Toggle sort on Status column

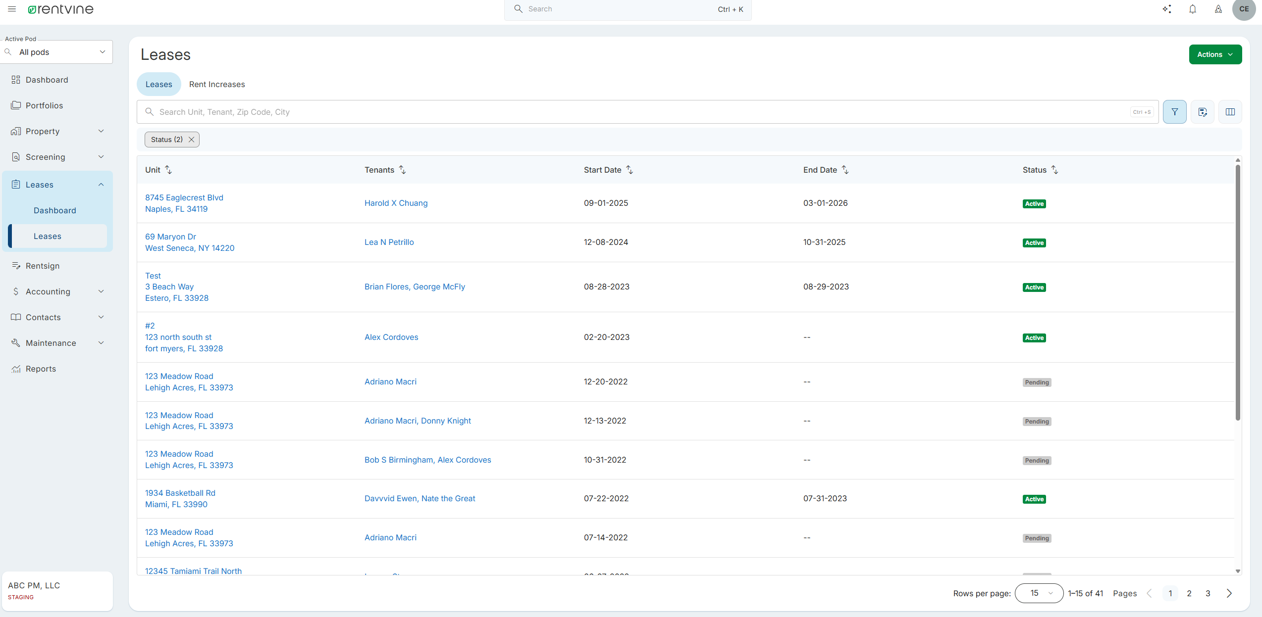tap(1054, 170)
